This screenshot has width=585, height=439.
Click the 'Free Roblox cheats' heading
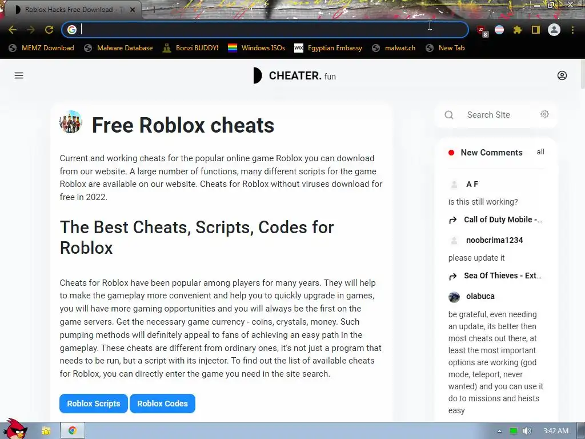coord(183,125)
